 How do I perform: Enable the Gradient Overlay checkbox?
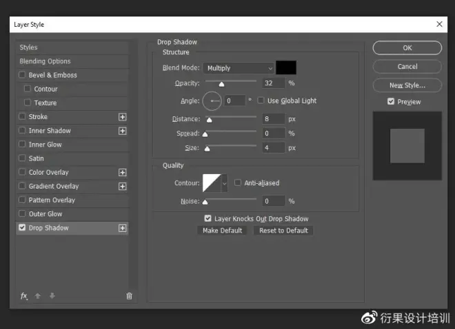coord(22,186)
